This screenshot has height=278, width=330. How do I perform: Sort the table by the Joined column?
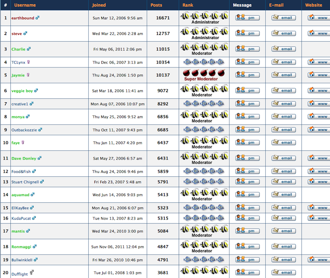[x=99, y=5]
